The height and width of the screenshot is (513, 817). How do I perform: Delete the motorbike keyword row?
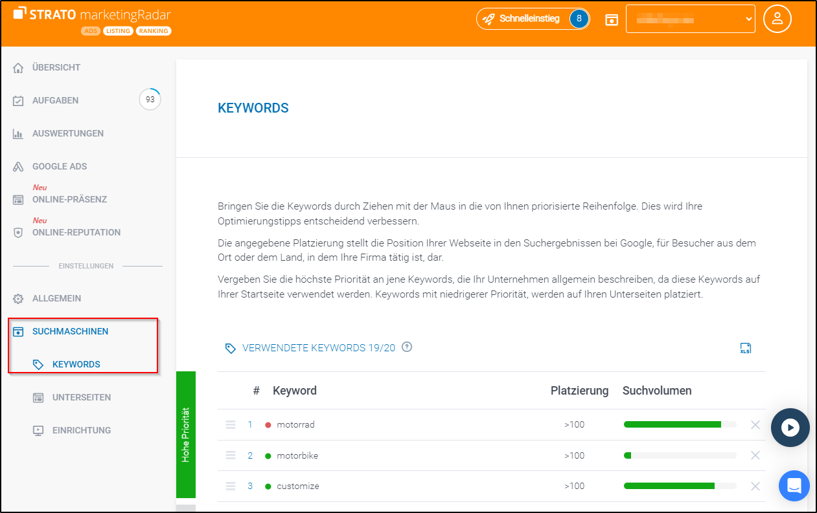(755, 455)
